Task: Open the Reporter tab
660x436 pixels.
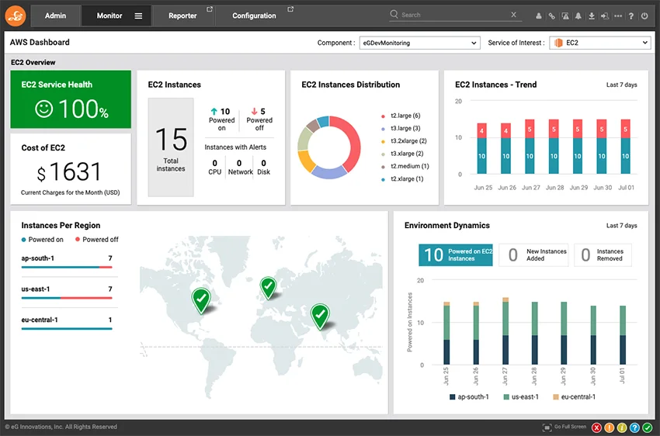Action: tap(182, 16)
